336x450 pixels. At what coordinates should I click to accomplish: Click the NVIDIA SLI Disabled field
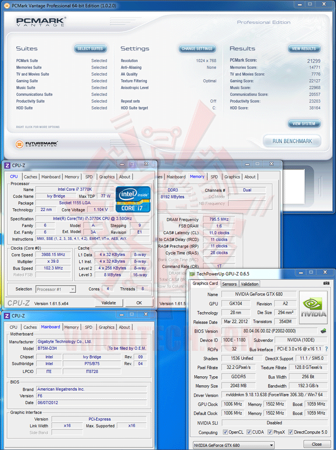click(274, 423)
